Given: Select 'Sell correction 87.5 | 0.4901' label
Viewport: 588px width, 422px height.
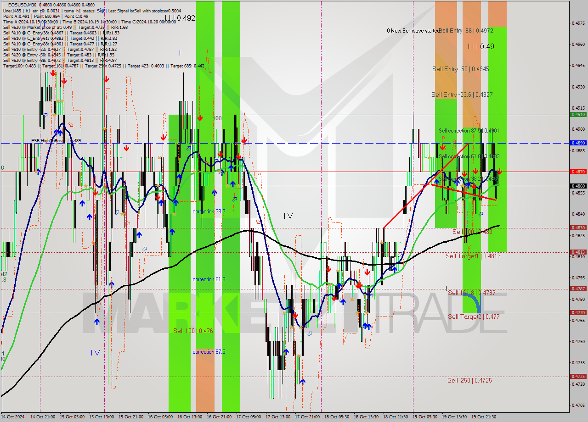Looking at the screenshot, I should point(469,131).
